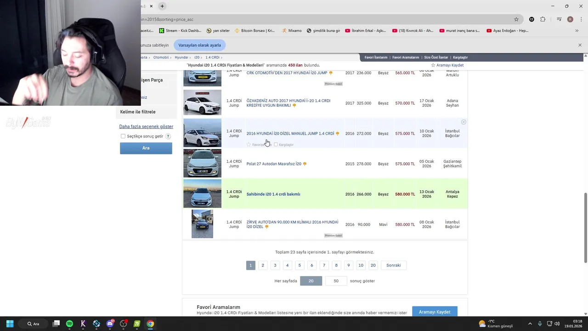Open the 2016 HYUNDAİ İ20 DİZEL MANUEL listing

[290, 133]
